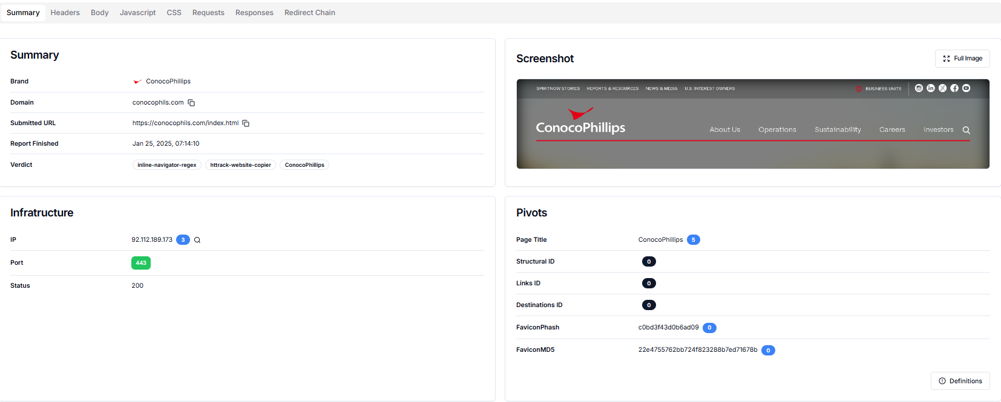Open the Redirect Chain tab
The image size is (1001, 402).
pos(309,13)
